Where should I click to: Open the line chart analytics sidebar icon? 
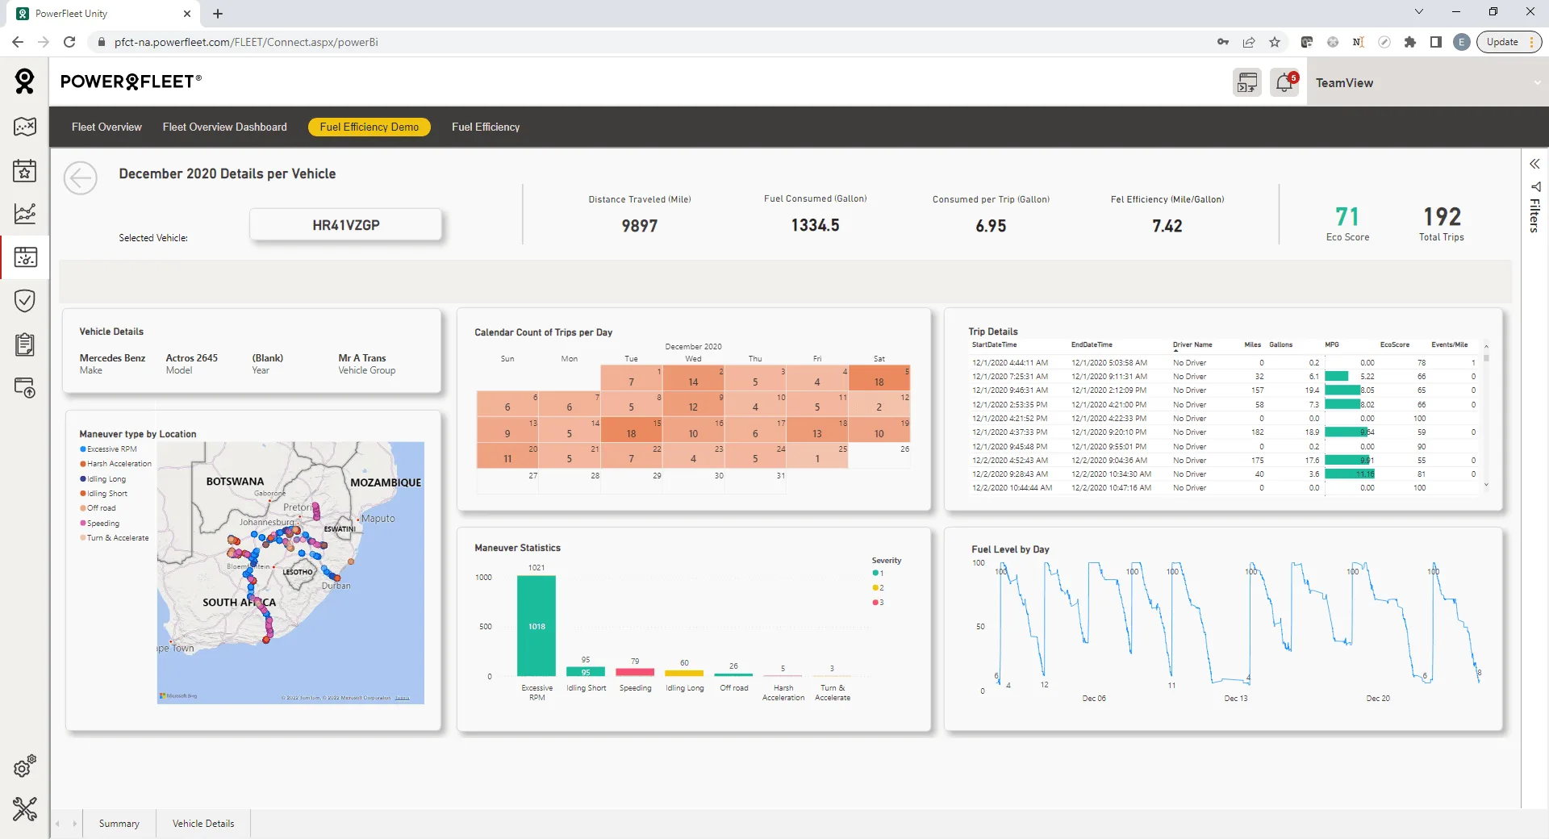click(x=25, y=213)
